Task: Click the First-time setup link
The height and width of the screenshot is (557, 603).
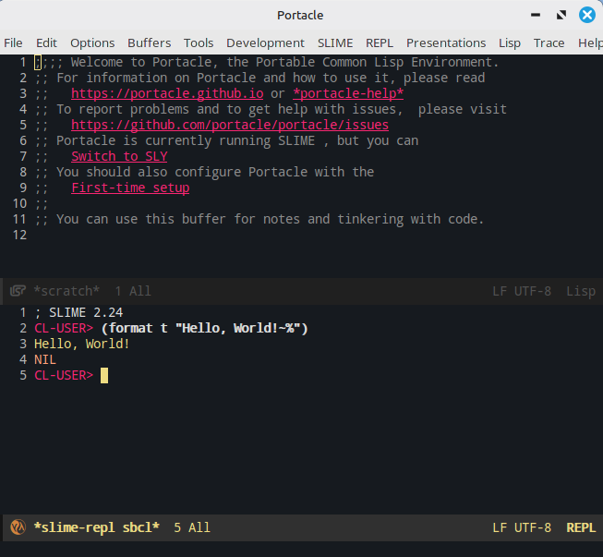Action: point(130,188)
